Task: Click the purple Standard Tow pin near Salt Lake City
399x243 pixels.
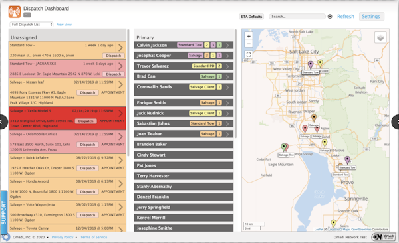Action: point(311,64)
